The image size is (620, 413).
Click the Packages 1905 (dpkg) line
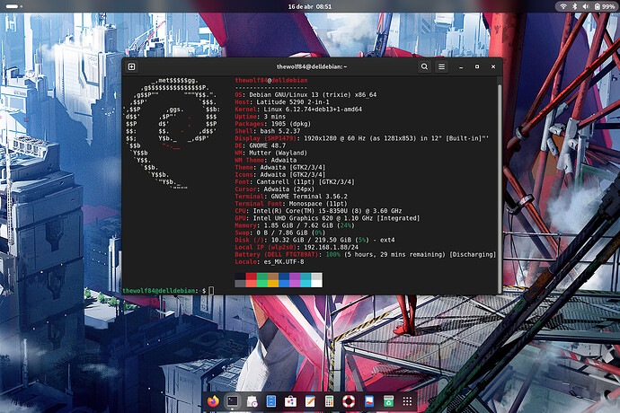(x=273, y=124)
